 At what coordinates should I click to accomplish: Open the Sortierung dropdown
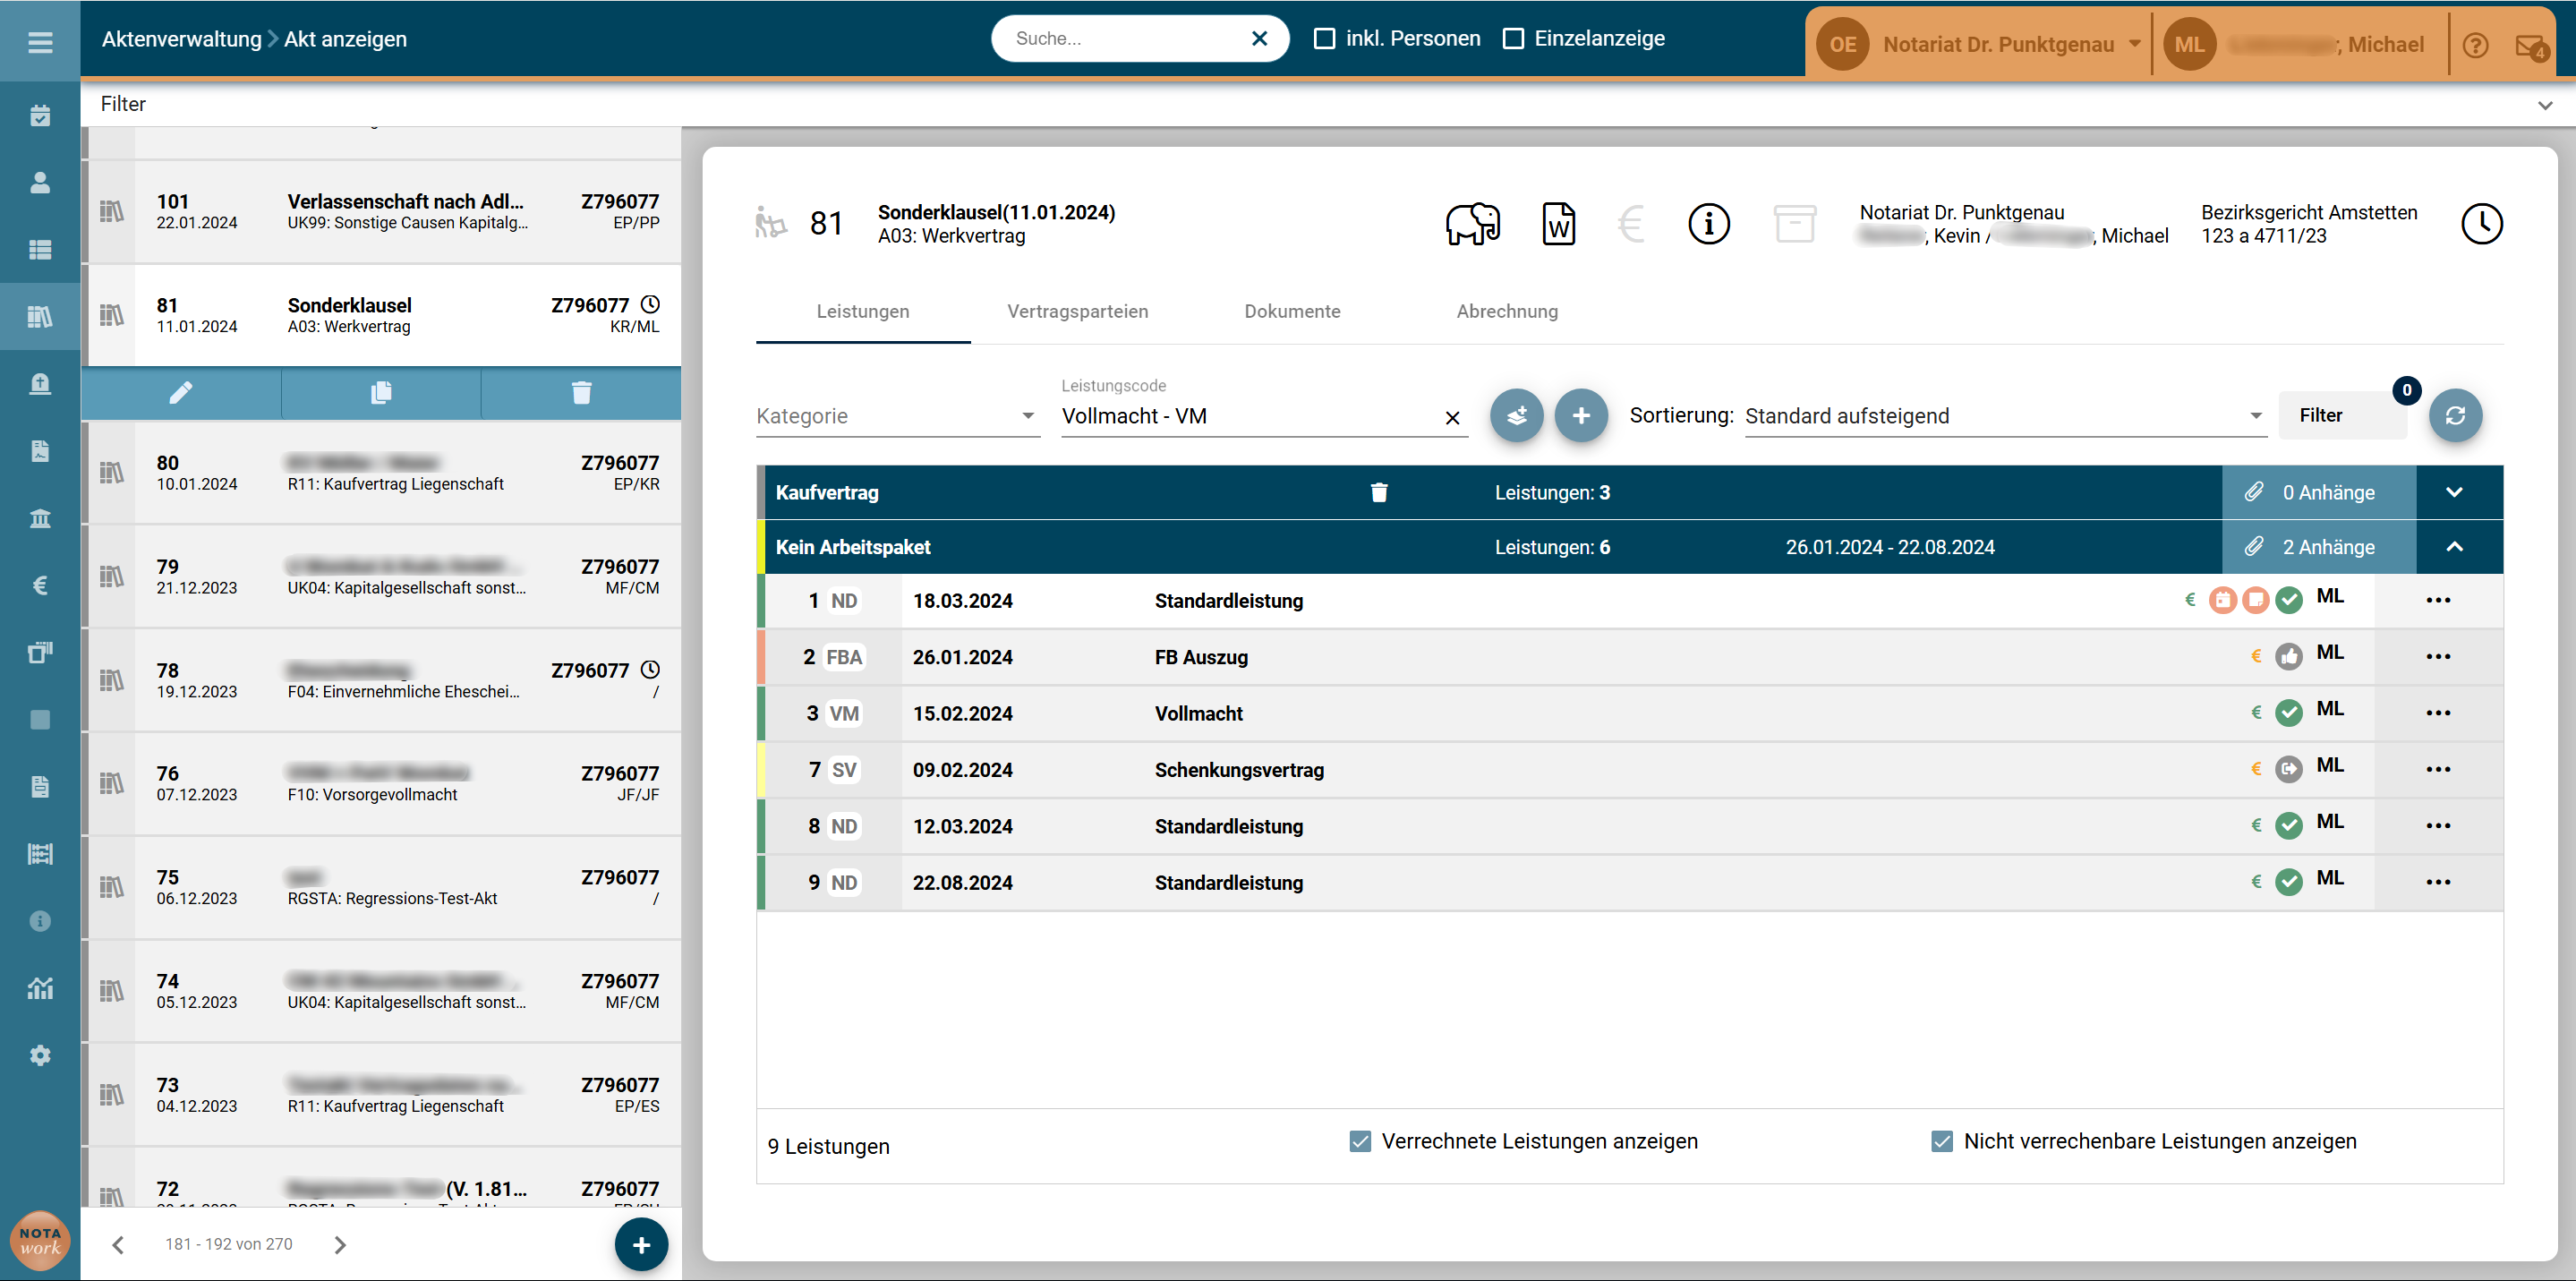[2004, 416]
